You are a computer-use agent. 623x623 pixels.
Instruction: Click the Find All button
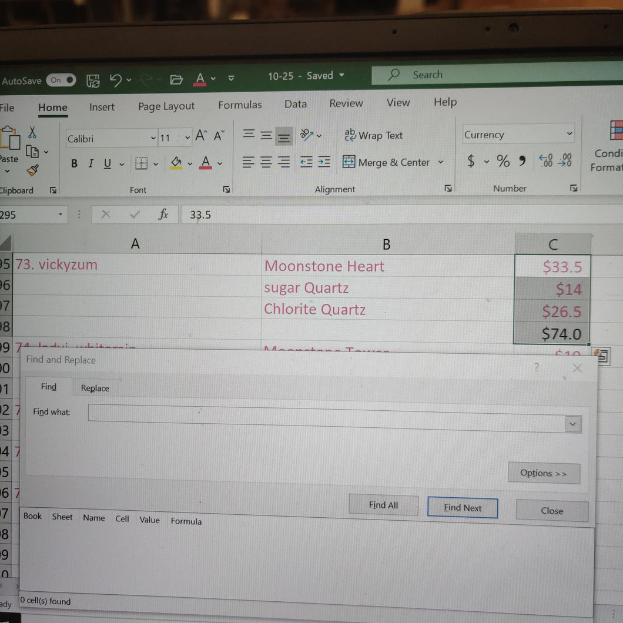click(x=383, y=505)
